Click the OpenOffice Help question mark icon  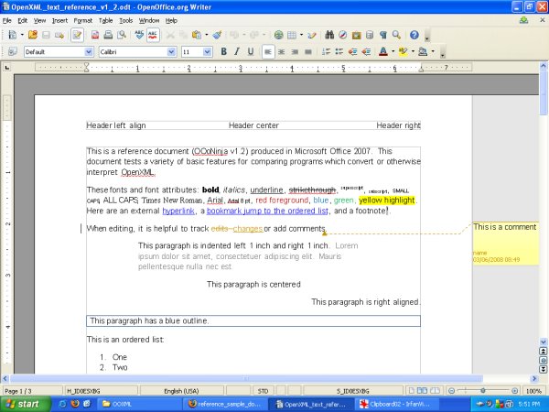pyautogui.click(x=414, y=35)
